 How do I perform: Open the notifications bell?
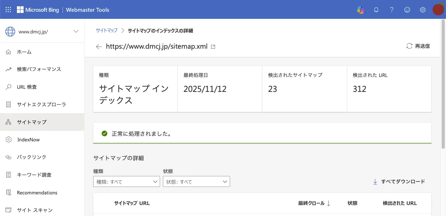376,10
